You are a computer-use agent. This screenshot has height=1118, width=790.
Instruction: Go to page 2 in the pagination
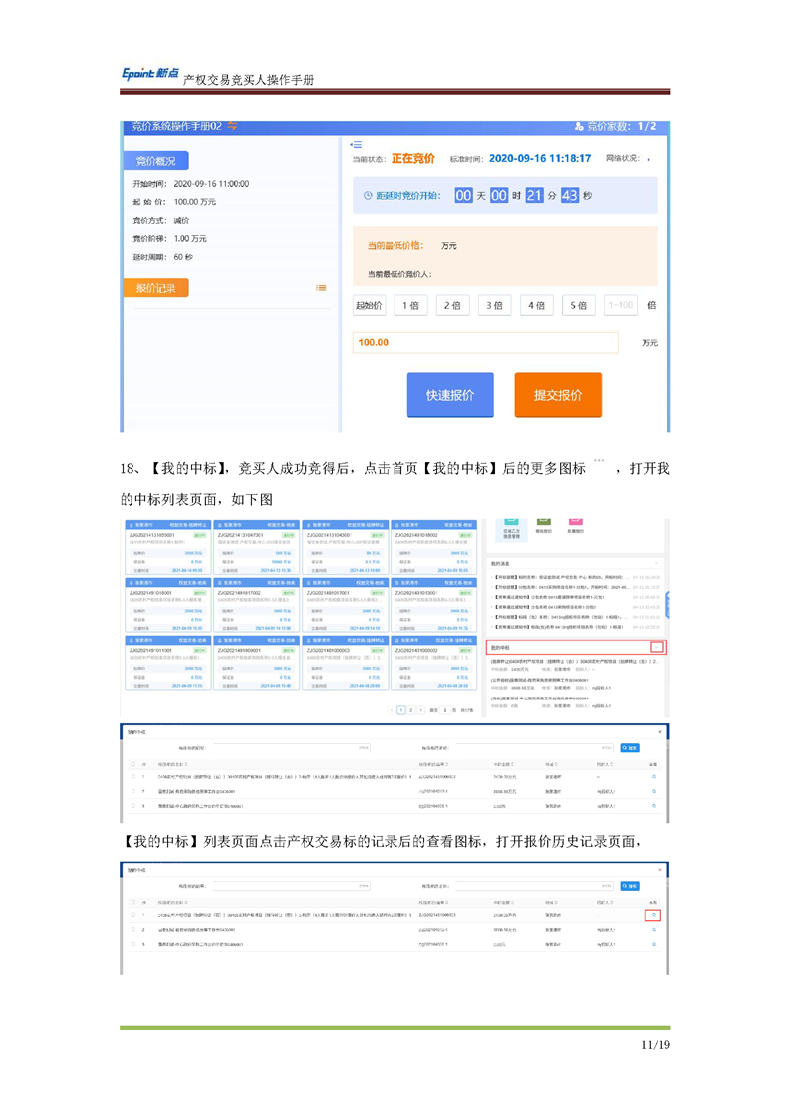coord(409,710)
